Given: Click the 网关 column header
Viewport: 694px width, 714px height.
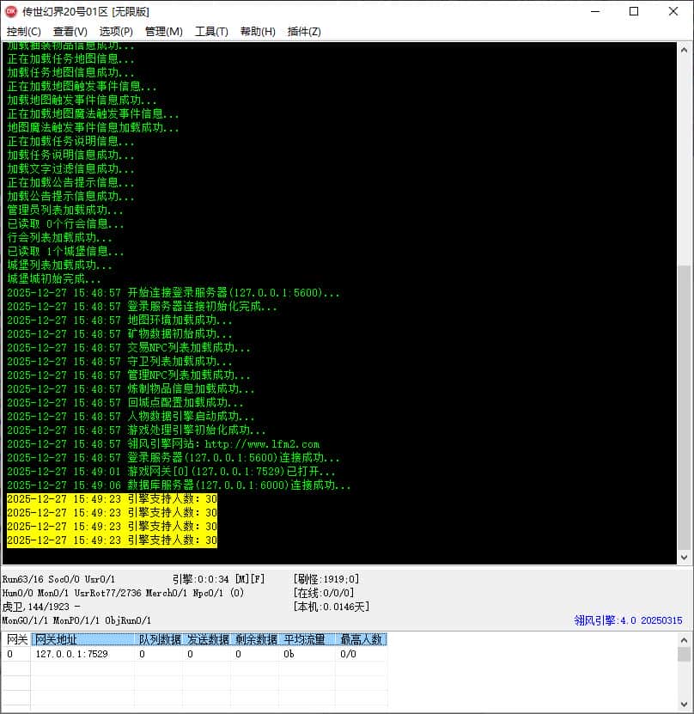Looking at the screenshot, I should coord(16,639).
